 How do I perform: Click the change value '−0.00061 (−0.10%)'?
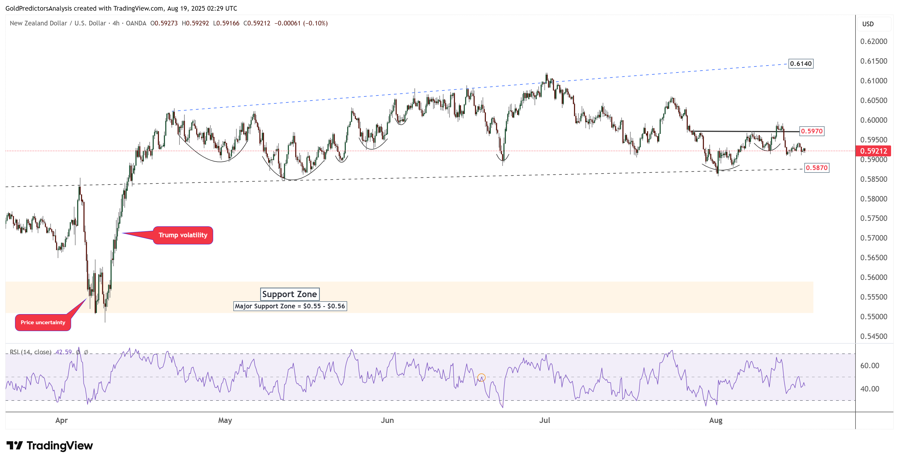301,23
